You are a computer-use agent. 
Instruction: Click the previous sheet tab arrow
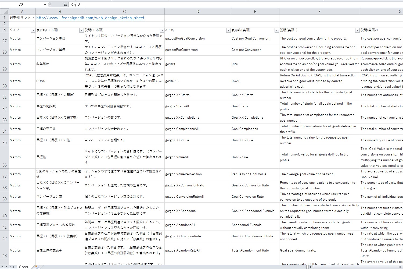7,267
